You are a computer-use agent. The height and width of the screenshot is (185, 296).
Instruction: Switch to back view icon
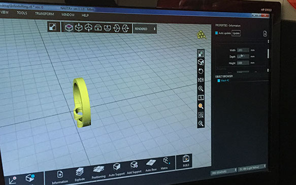tap(108, 28)
